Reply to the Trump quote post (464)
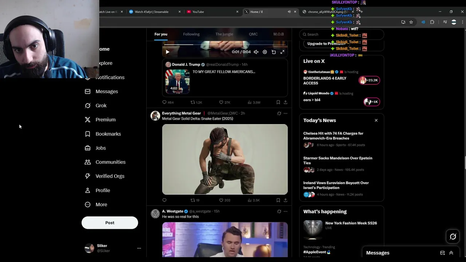Image resolution: width=466 pixels, height=262 pixels. click(x=168, y=102)
